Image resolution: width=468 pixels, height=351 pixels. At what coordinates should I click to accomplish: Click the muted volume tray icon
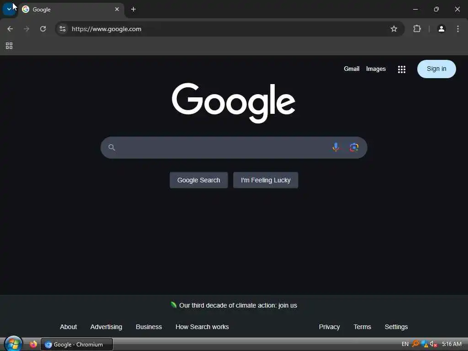(x=433, y=344)
